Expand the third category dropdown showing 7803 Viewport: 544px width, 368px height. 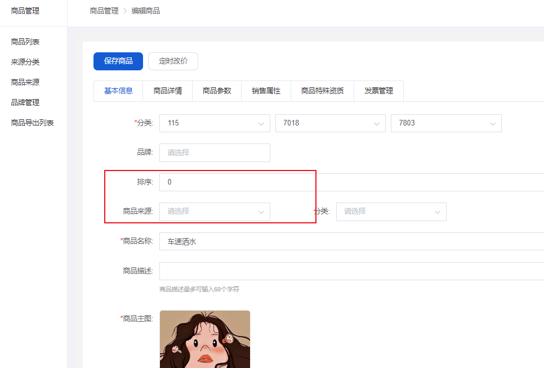click(x=445, y=123)
